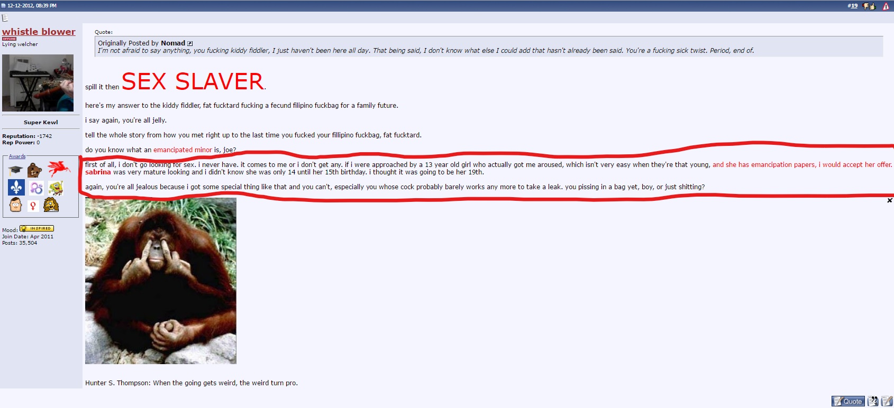Viewport: 894px width, 408px height.
Task: Click the red Pegasus award icon
Action: (59, 169)
